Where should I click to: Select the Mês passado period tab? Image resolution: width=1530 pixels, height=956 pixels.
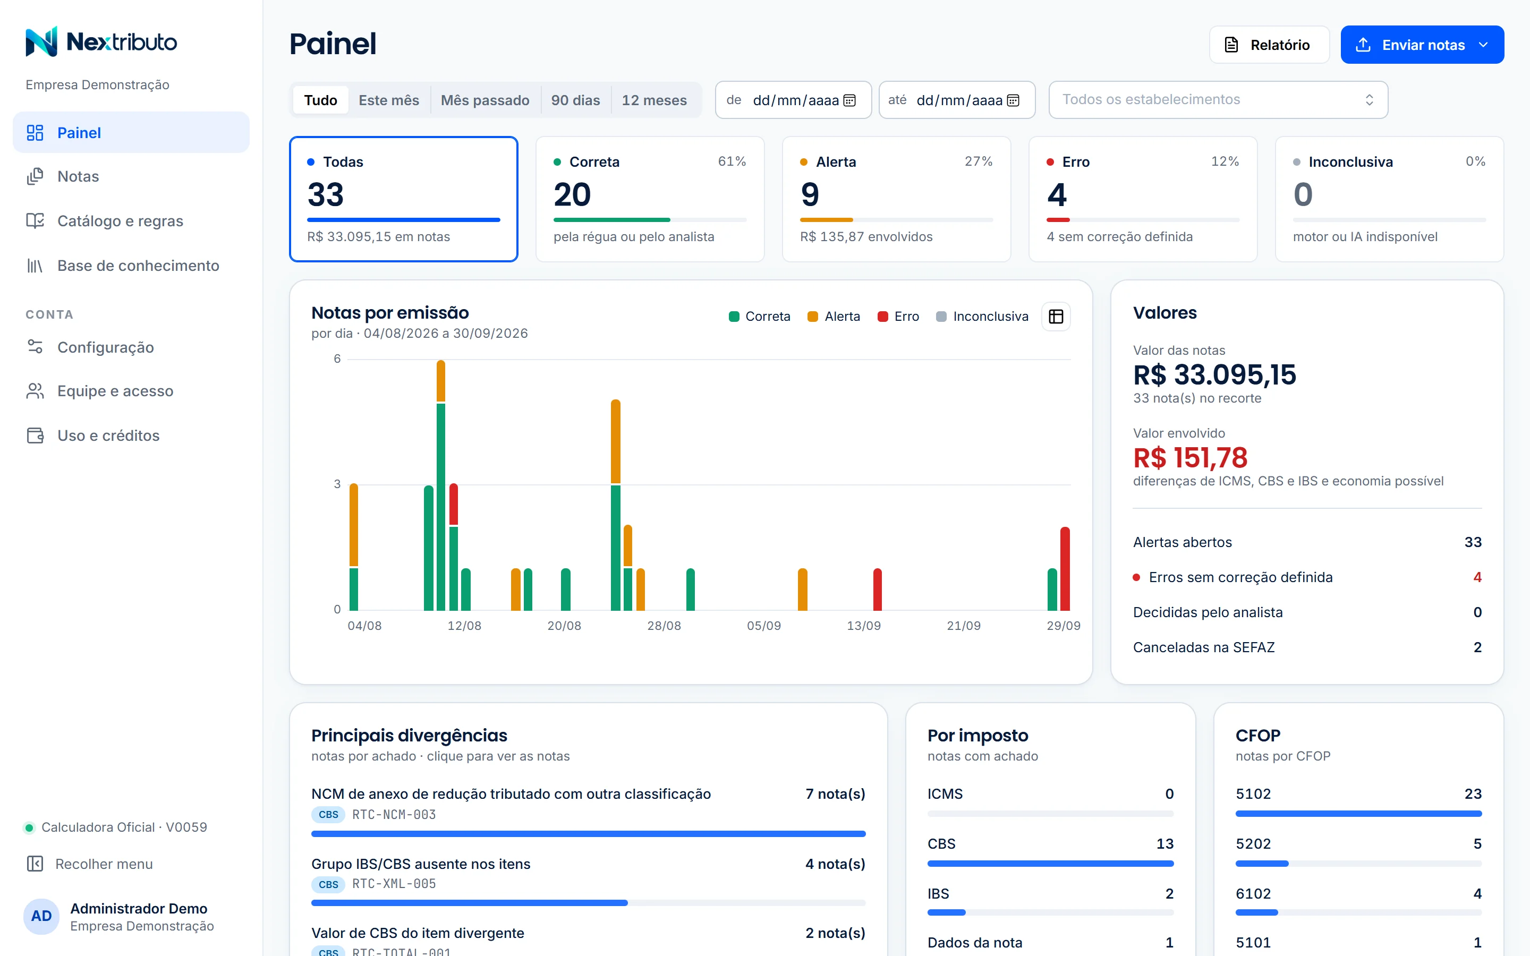[485, 100]
